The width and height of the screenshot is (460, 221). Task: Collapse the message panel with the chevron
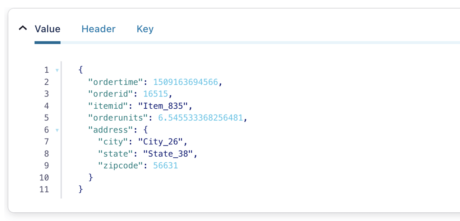pos(23,28)
